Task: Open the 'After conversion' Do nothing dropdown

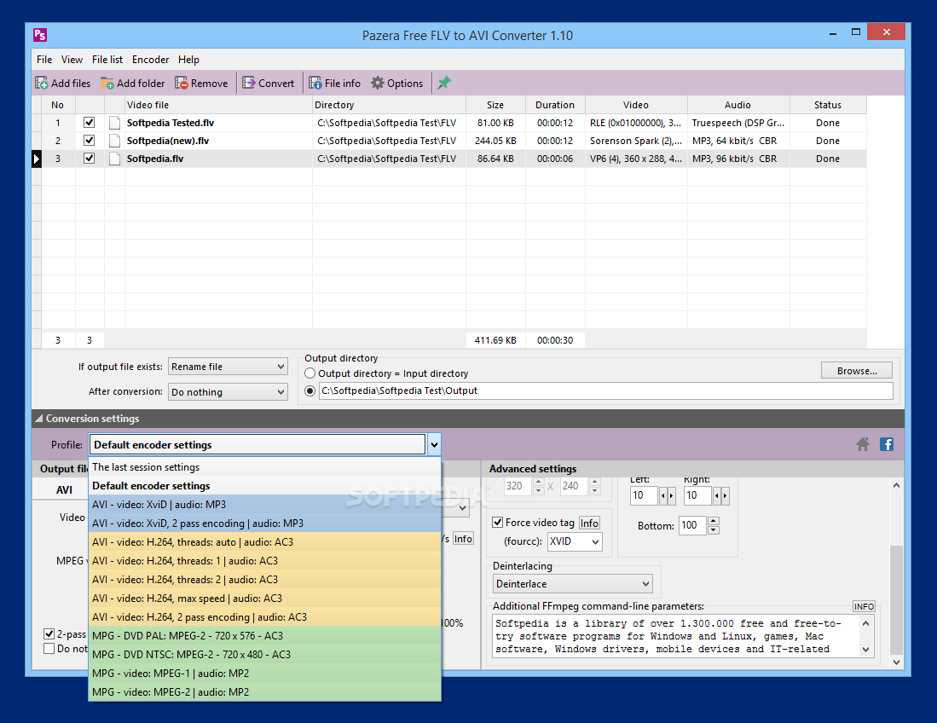Action: [228, 392]
